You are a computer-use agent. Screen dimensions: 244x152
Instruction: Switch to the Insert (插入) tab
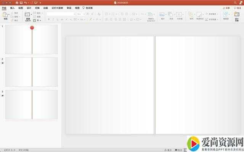pyautogui.click(x=13, y=8)
